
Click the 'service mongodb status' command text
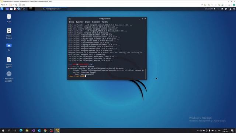[x=83, y=66]
